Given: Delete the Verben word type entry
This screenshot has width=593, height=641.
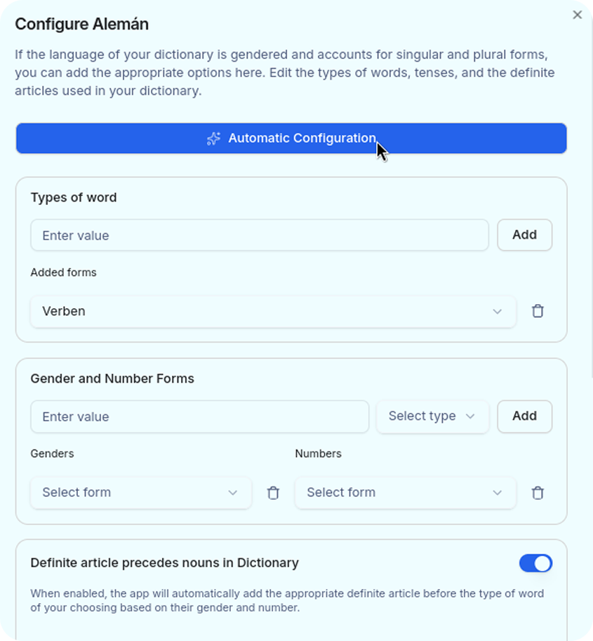Looking at the screenshot, I should point(538,311).
